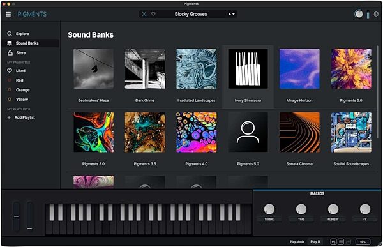Image resolution: width=383 pixels, height=247 pixels.
Task: Click the redo arrow icon
Action: tap(348, 242)
